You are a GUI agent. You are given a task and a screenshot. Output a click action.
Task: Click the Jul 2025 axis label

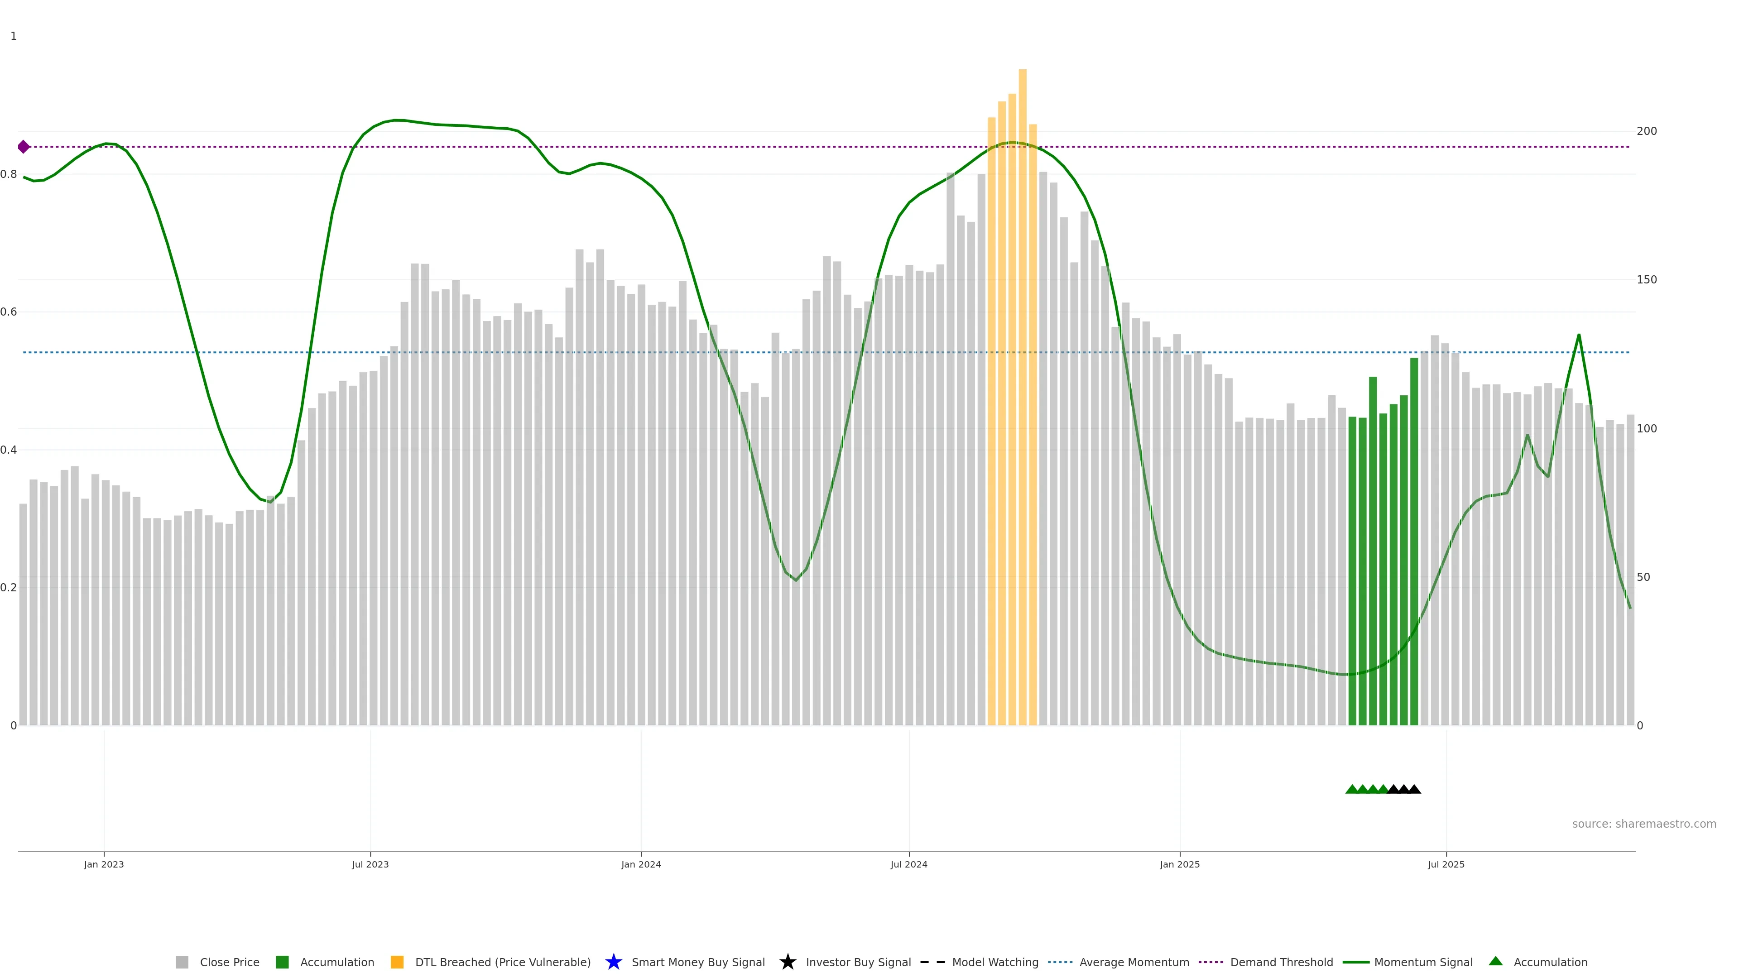click(x=1446, y=864)
